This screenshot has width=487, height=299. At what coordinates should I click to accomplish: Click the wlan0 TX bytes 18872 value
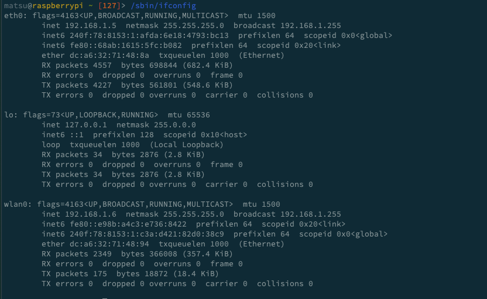pos(156,273)
